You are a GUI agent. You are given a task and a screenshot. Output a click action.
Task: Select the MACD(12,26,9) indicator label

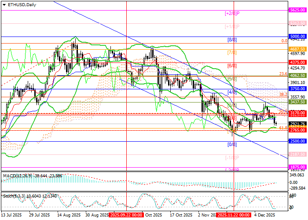coord(16,176)
